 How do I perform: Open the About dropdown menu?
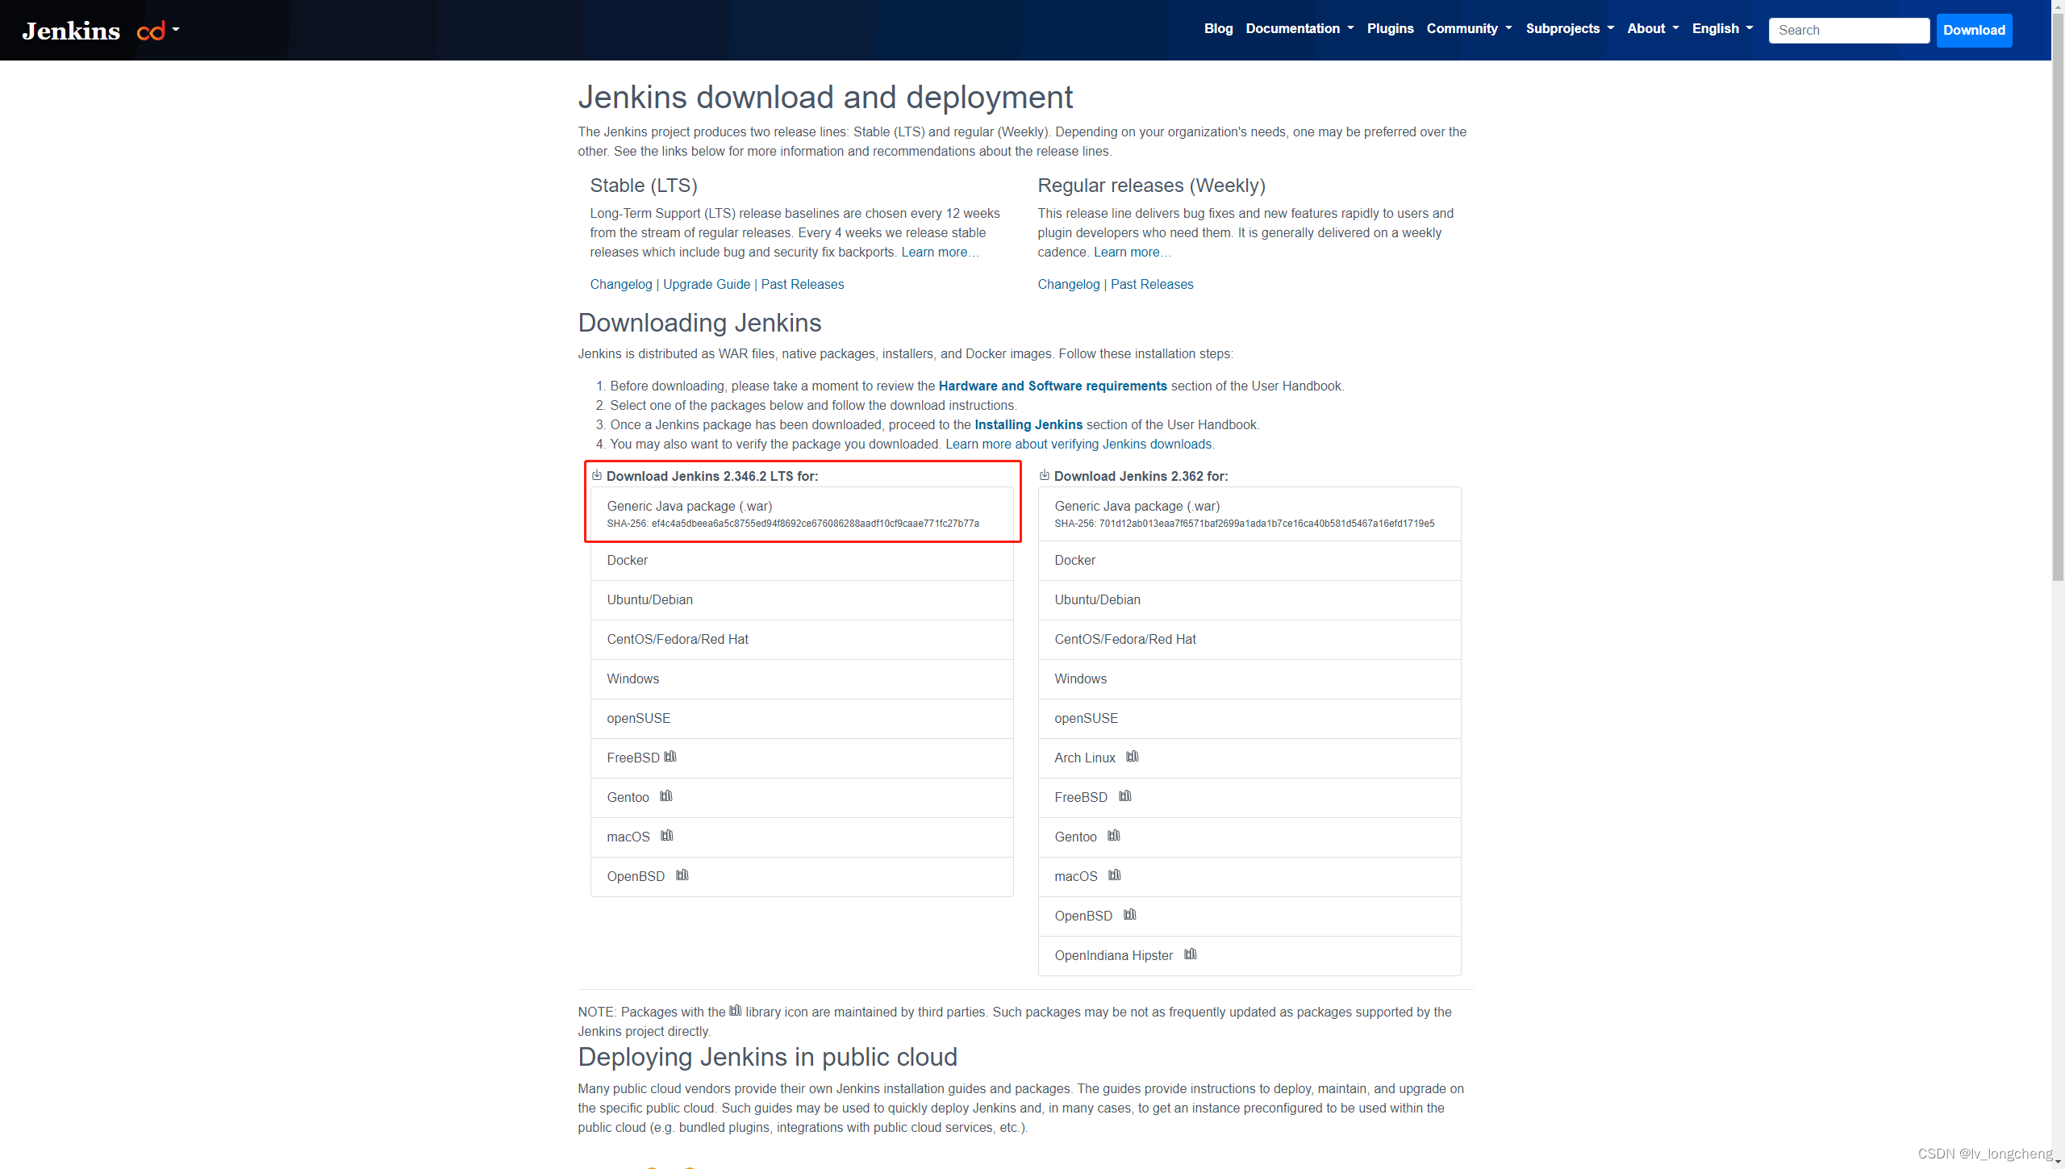[1653, 29]
